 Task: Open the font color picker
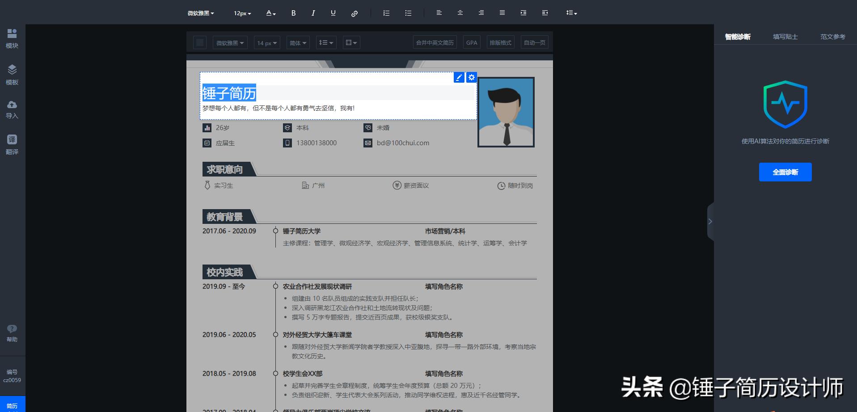(x=270, y=13)
